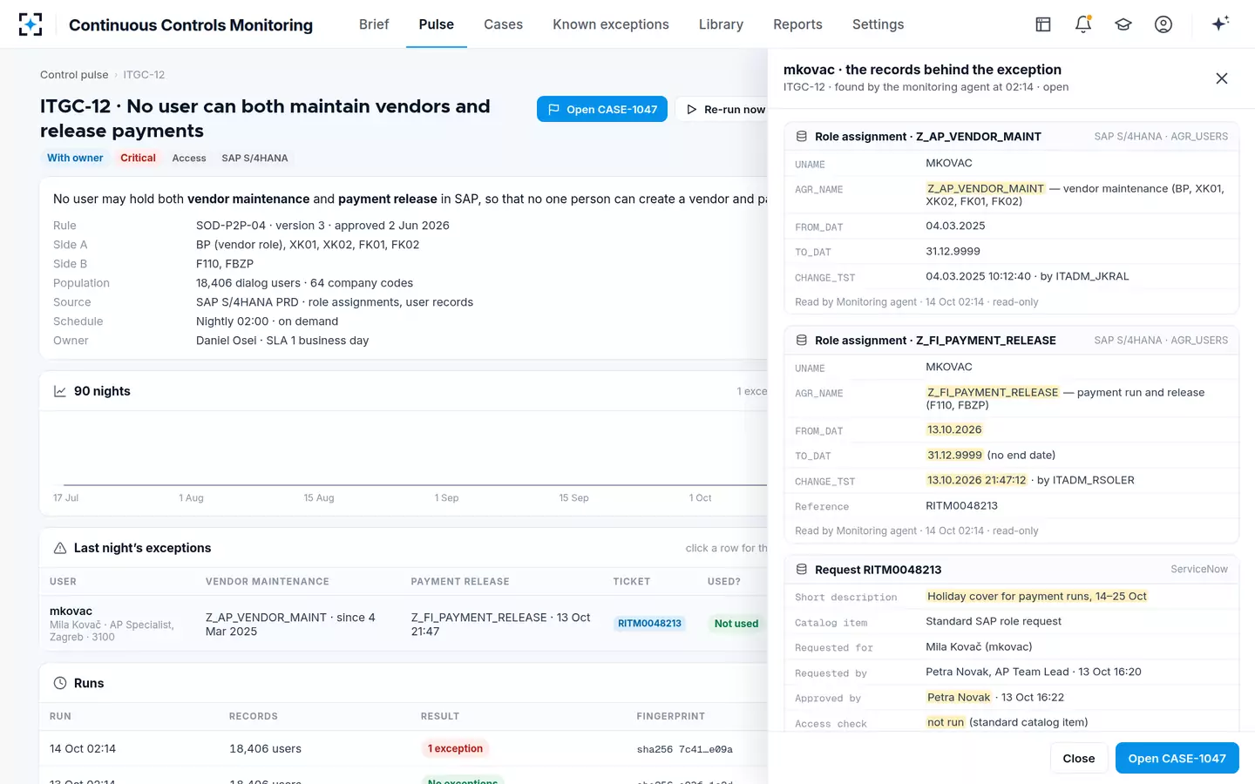Click Close in the panel footer
The height and width of the screenshot is (784, 1255).
click(1079, 759)
